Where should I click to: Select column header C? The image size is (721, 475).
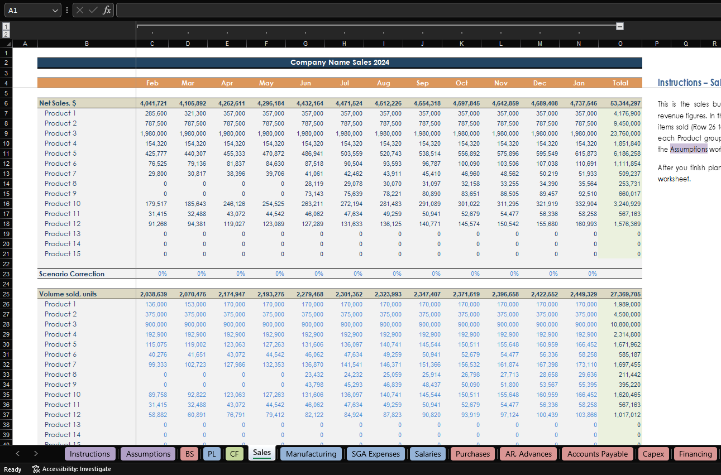(152, 44)
